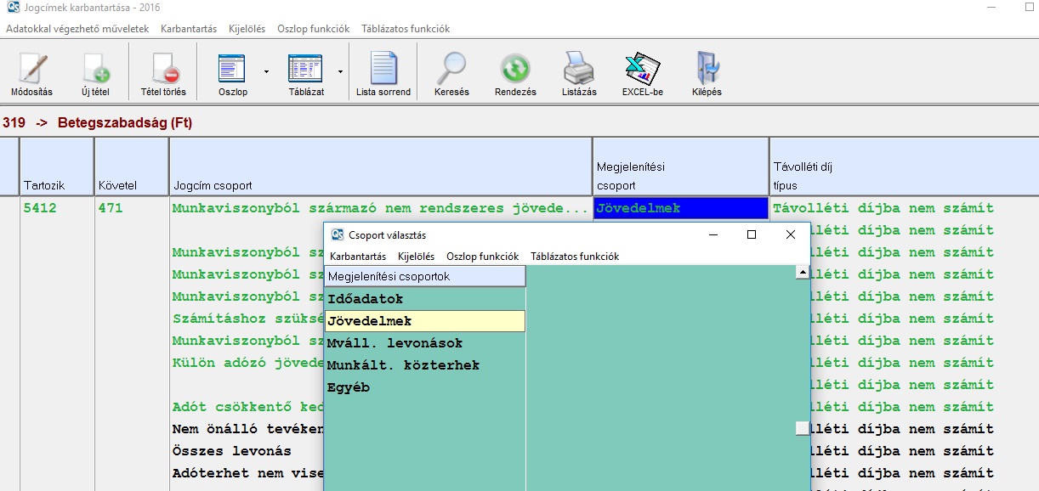Viewport: 1039px width, 491px height.
Task: Print using the Listázás icon
Action: coord(578,68)
